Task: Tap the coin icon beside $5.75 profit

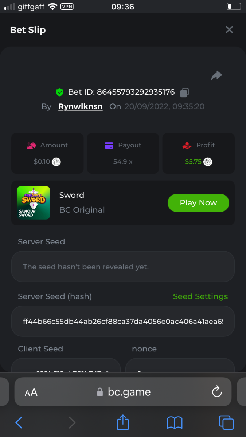Action: click(208, 162)
